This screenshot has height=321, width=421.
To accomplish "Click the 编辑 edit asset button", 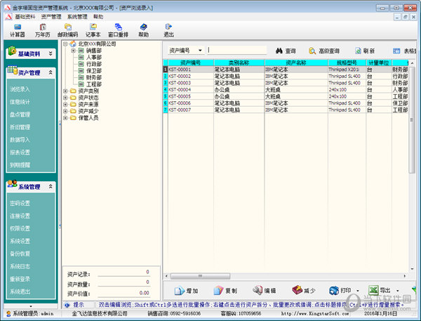I will (265, 290).
